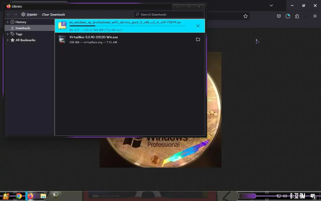Show hidden tray icons chevron
This screenshot has height=201, width=321.
(273, 196)
